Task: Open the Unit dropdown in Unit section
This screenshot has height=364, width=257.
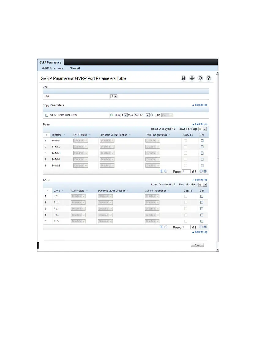Action: coord(114,96)
